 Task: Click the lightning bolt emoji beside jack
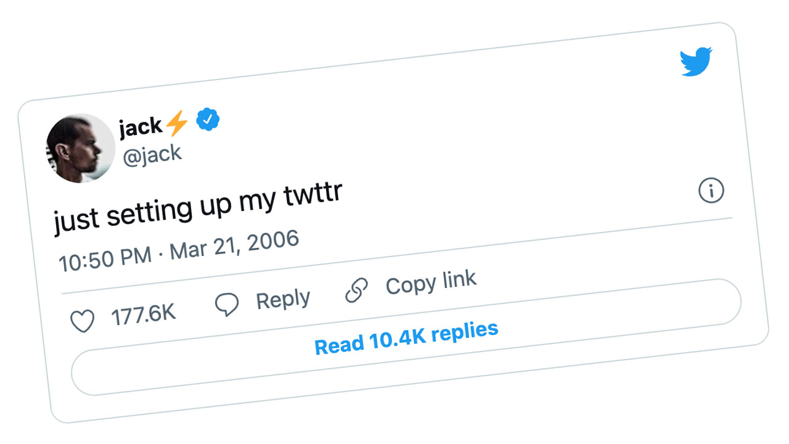click(x=177, y=123)
